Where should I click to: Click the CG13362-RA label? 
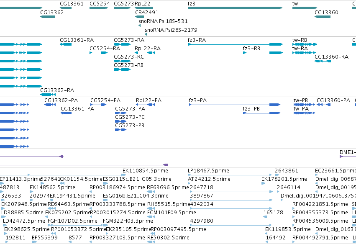pos(57,90)
